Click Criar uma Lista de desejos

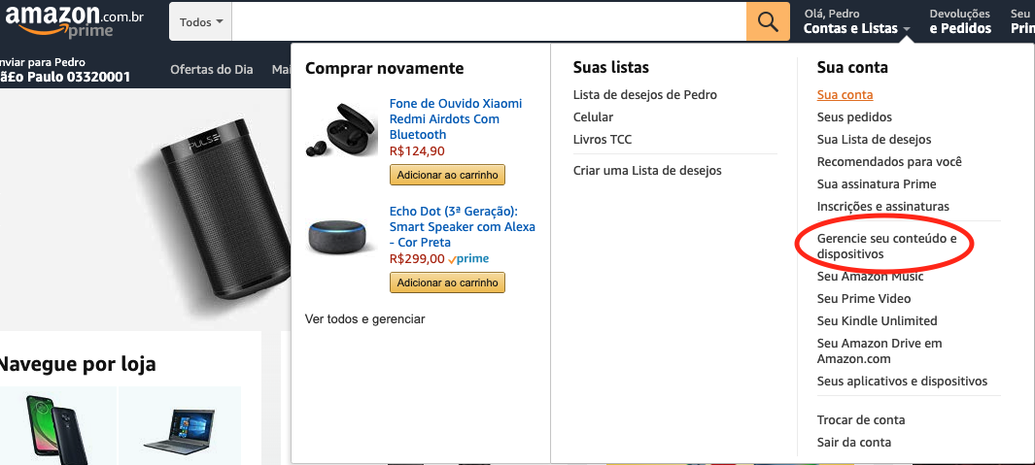click(647, 171)
